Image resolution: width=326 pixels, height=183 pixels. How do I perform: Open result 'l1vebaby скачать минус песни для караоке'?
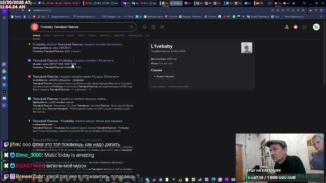[77, 121]
